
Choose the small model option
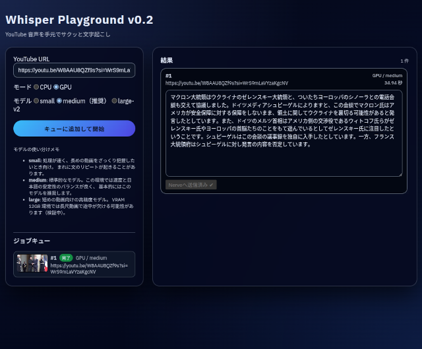pyautogui.click(x=36, y=101)
